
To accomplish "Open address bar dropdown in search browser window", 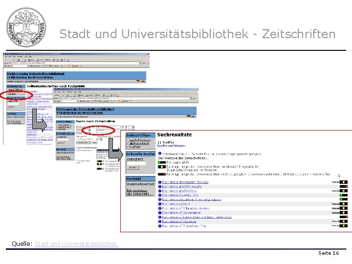I will pyautogui.click(x=191, y=98).
